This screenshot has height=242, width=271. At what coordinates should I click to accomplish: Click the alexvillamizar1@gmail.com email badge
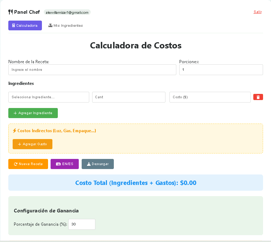coord(67,12)
